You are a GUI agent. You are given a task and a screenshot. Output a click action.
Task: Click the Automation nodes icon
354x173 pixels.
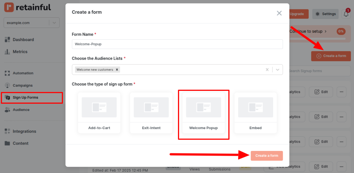[x=8, y=73]
